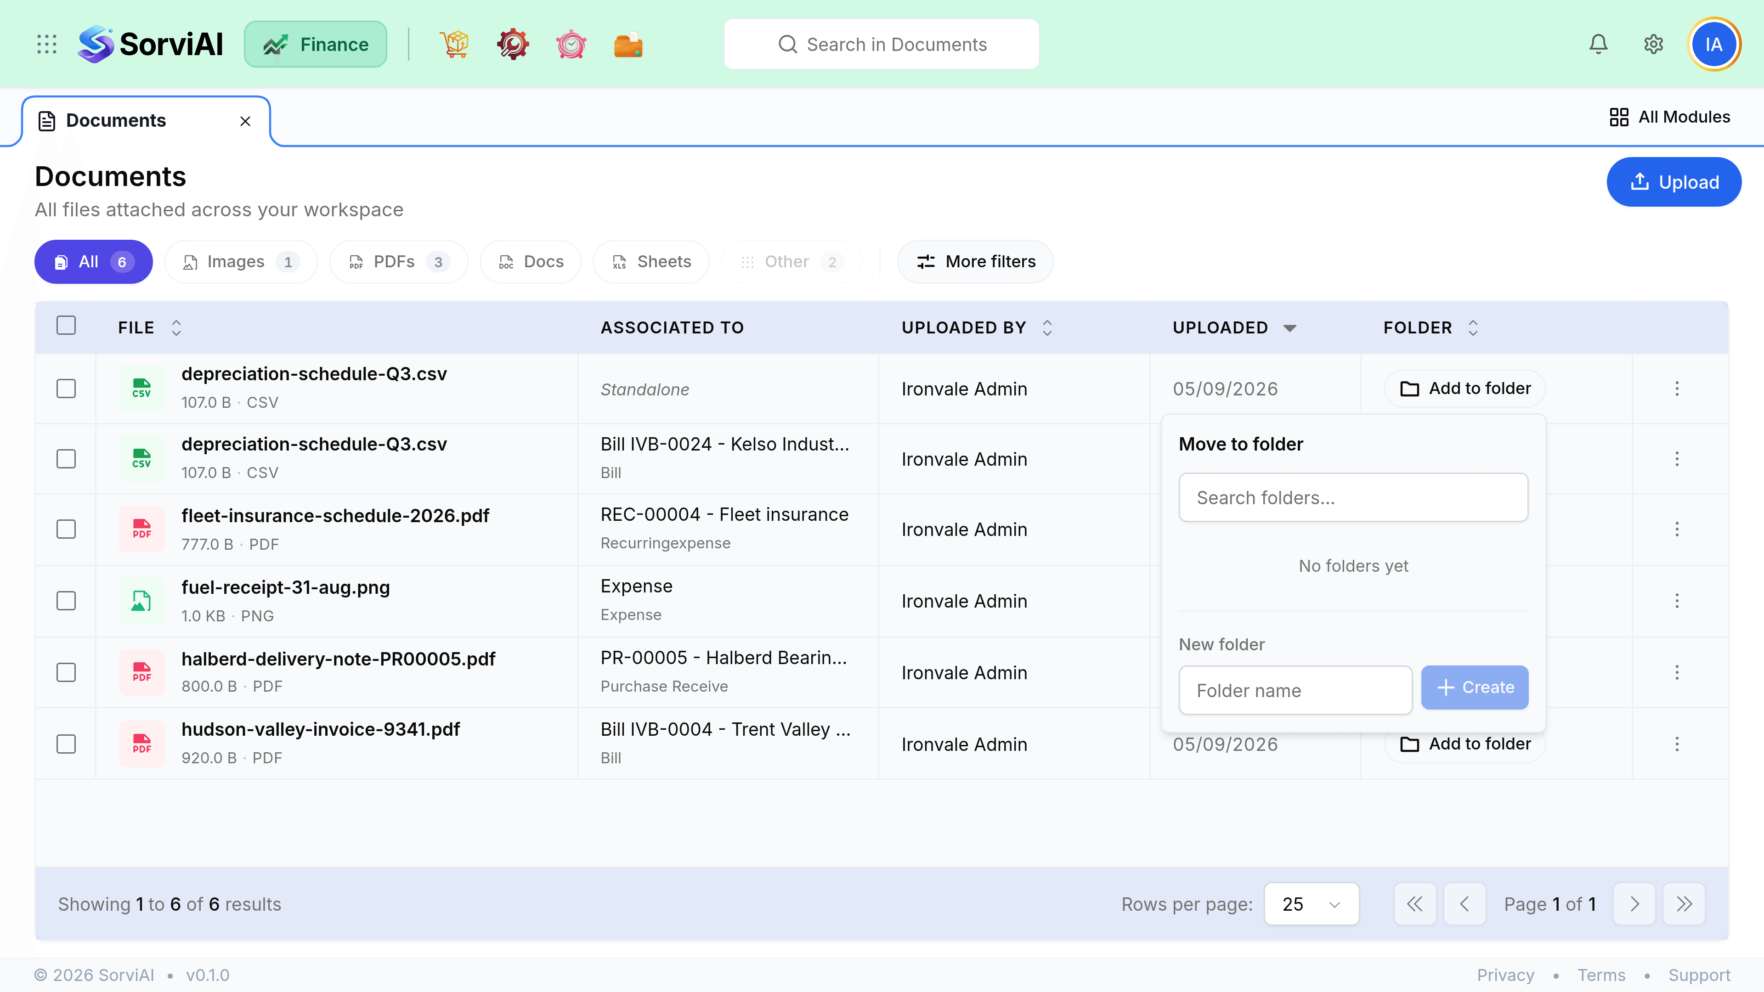Click the SorviAI logo
This screenshot has width=1764, height=992.
pos(150,45)
